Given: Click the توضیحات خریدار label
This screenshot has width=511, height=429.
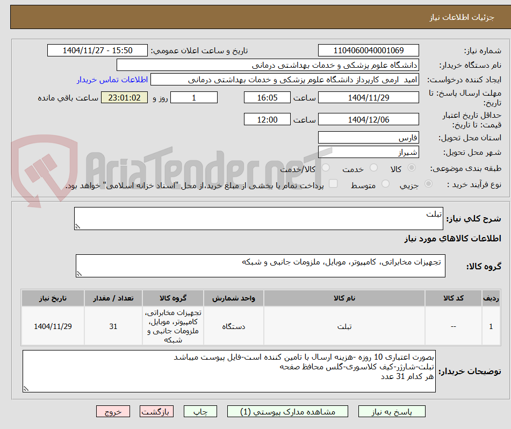Looking at the screenshot, I should [470, 371].
